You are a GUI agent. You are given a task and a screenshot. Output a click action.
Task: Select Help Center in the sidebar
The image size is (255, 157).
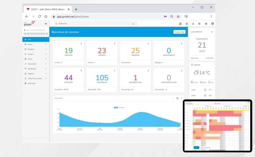(32, 83)
